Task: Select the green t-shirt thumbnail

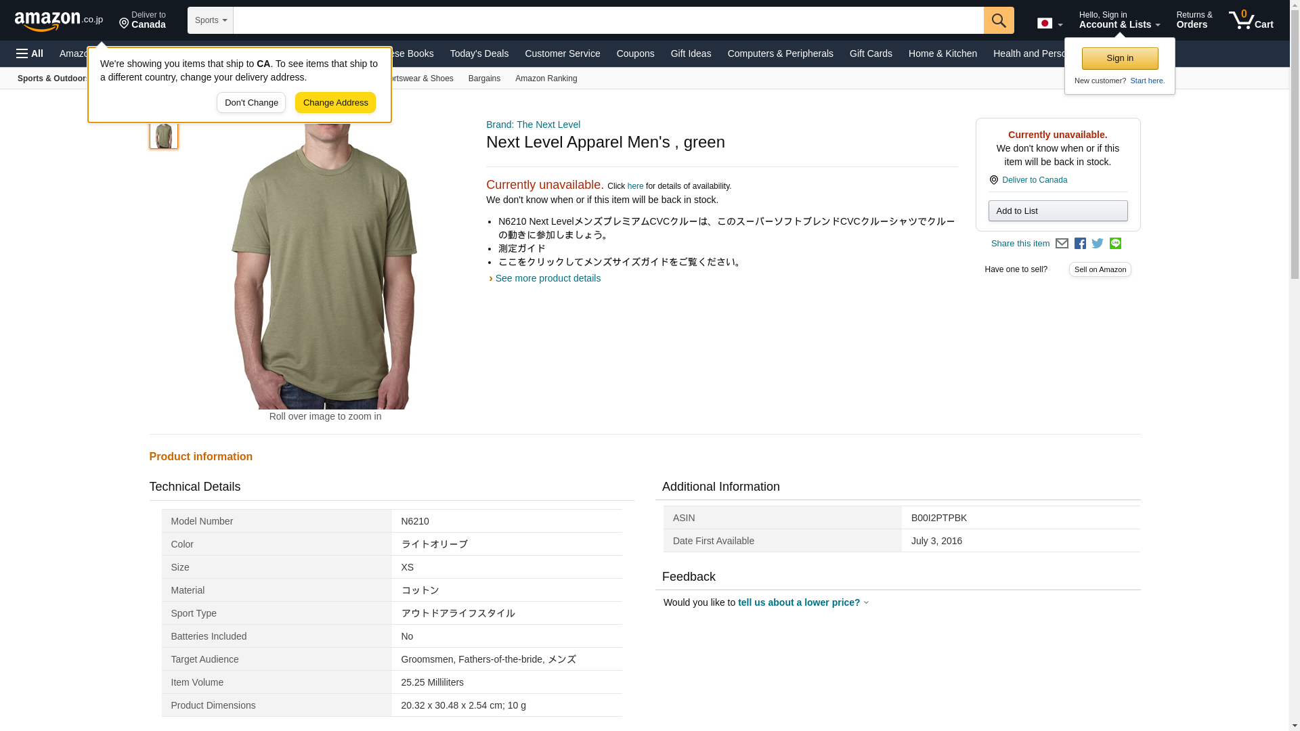Action: 163,135
